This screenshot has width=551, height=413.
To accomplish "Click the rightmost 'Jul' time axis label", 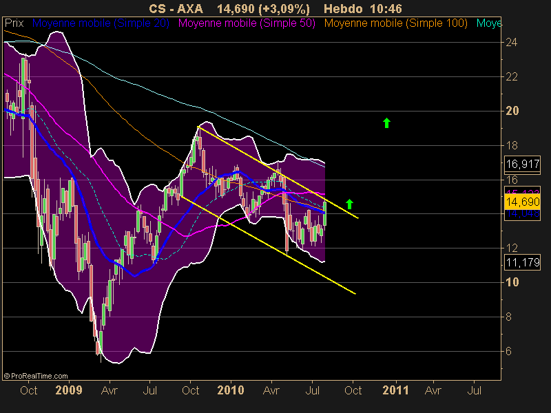I will click(x=474, y=390).
